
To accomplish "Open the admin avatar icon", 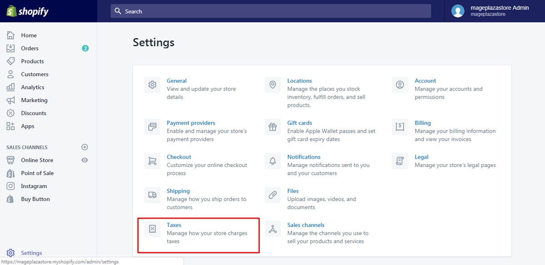I will pyautogui.click(x=458, y=11).
